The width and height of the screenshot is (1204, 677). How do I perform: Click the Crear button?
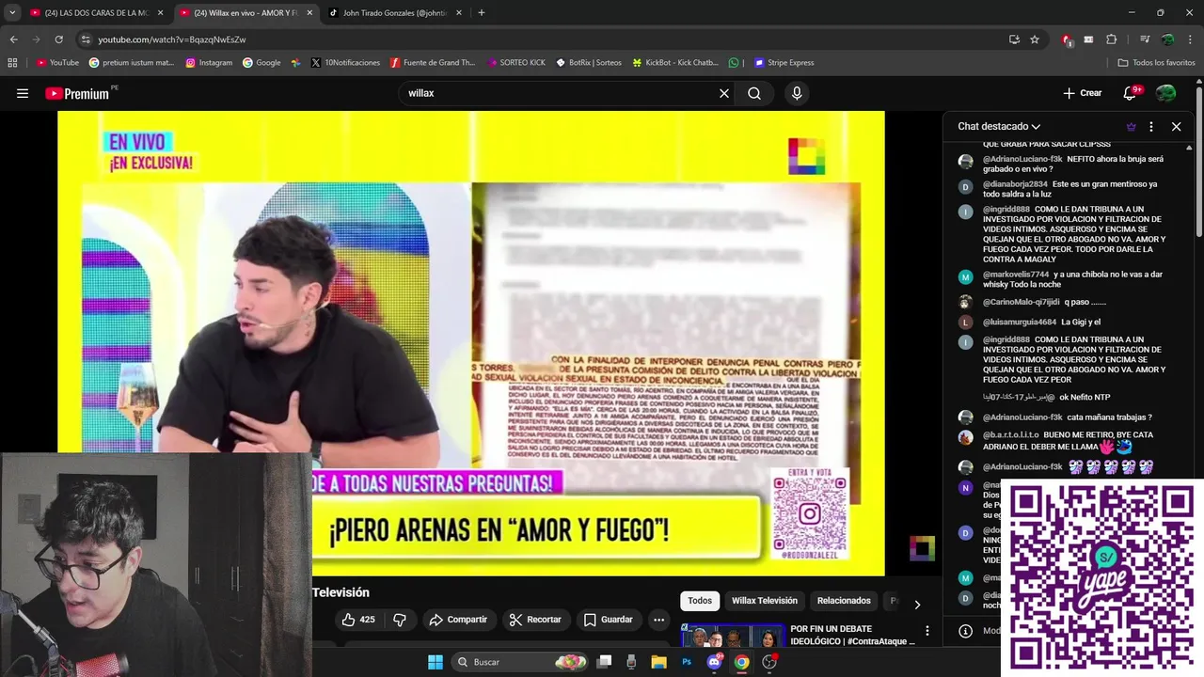click(x=1082, y=93)
